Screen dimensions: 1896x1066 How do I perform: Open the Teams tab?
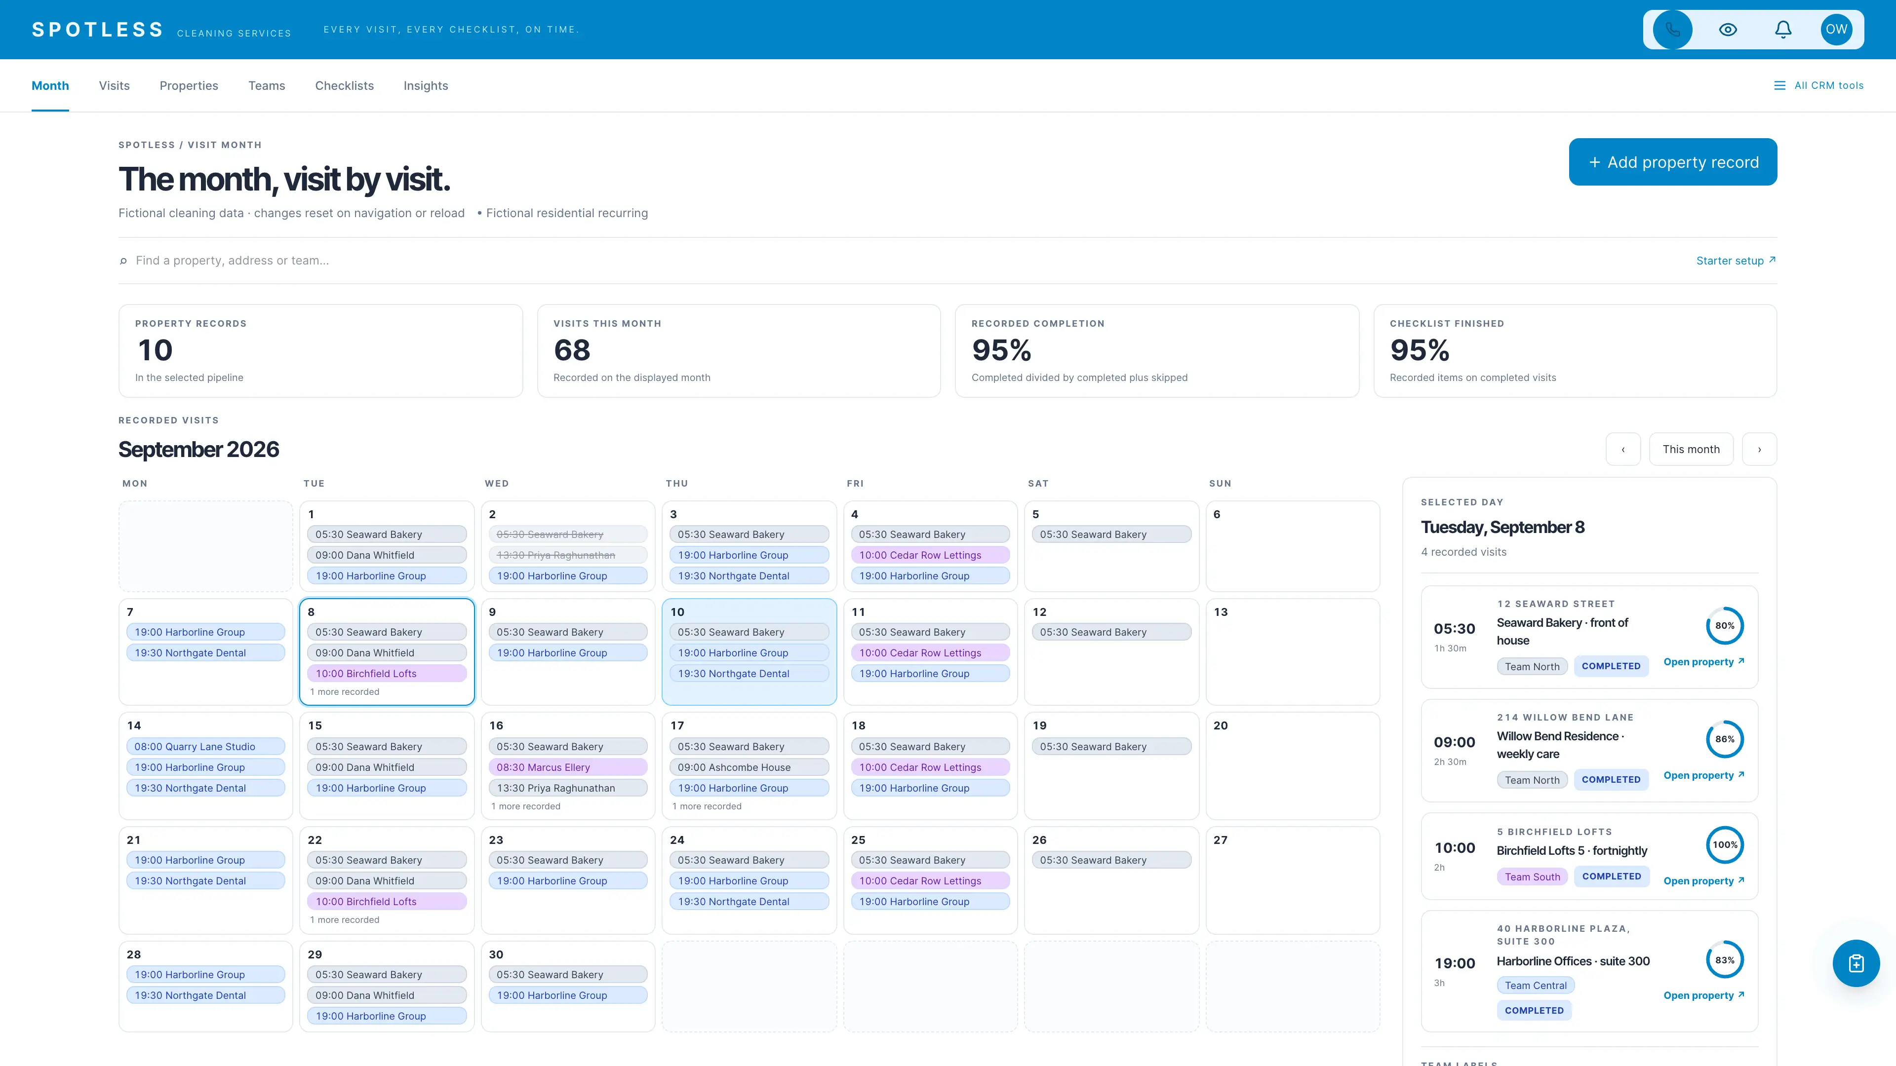tap(267, 85)
